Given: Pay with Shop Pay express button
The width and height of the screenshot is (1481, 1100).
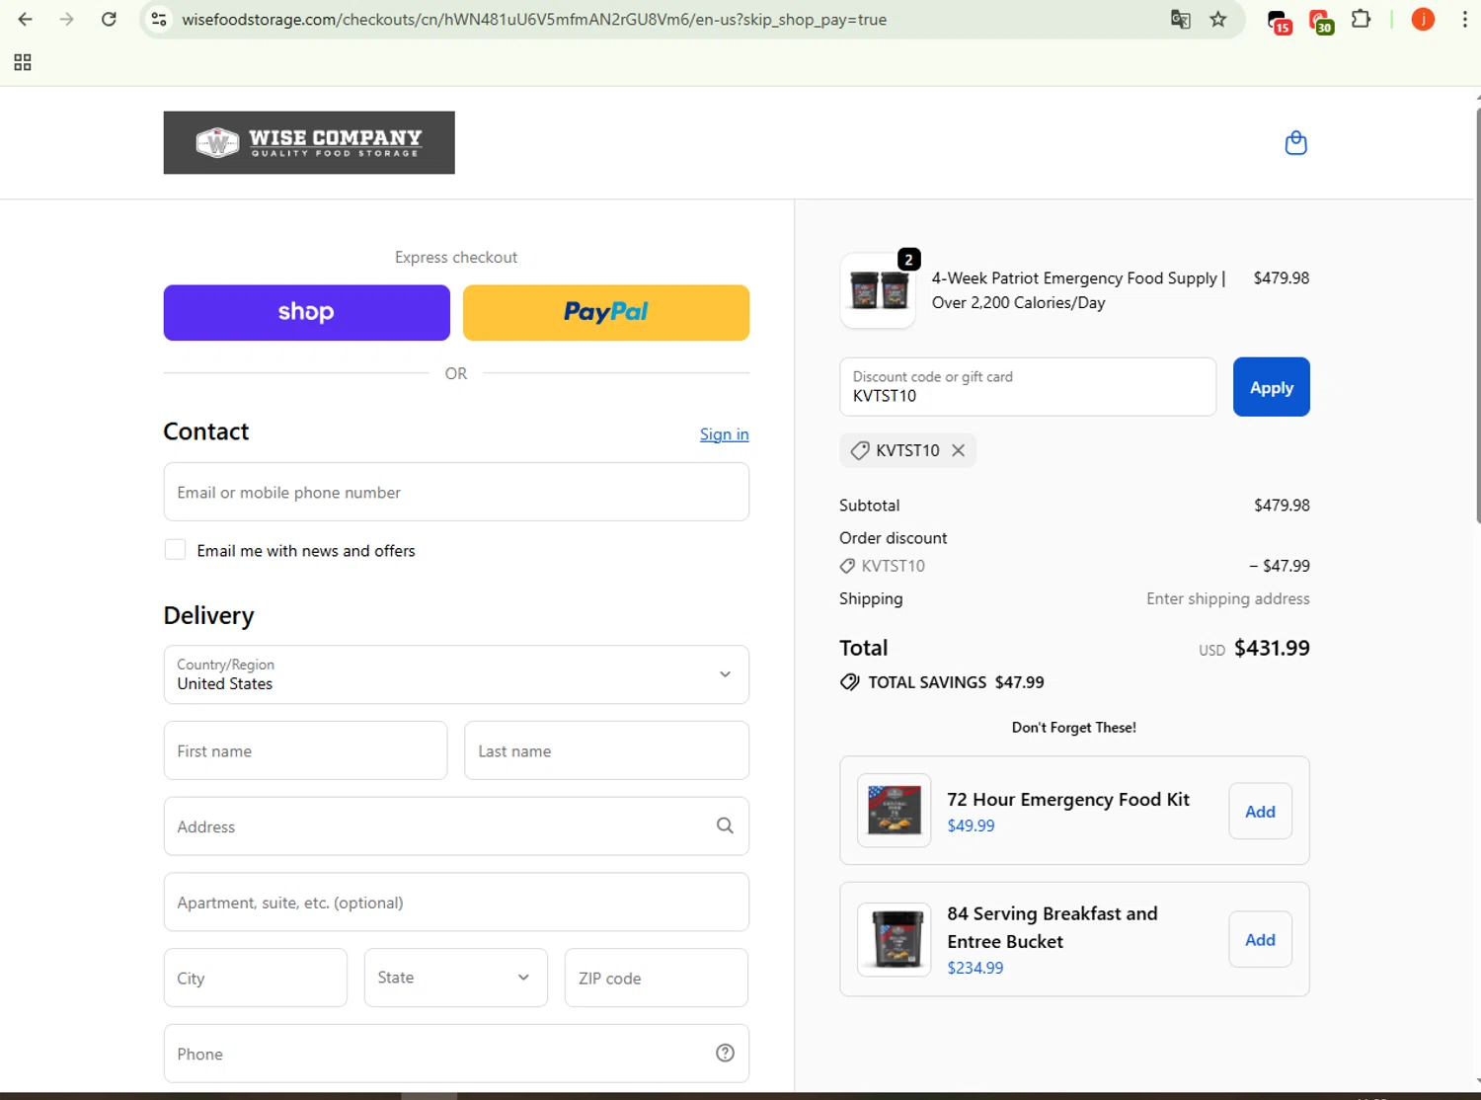Looking at the screenshot, I should click(307, 312).
